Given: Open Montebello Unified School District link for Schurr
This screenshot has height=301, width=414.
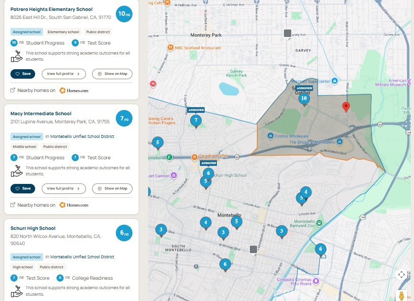Looking at the screenshot, I should [x=83, y=257].
